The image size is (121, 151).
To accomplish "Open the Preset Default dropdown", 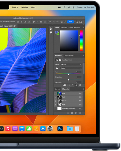I will 71,65.
